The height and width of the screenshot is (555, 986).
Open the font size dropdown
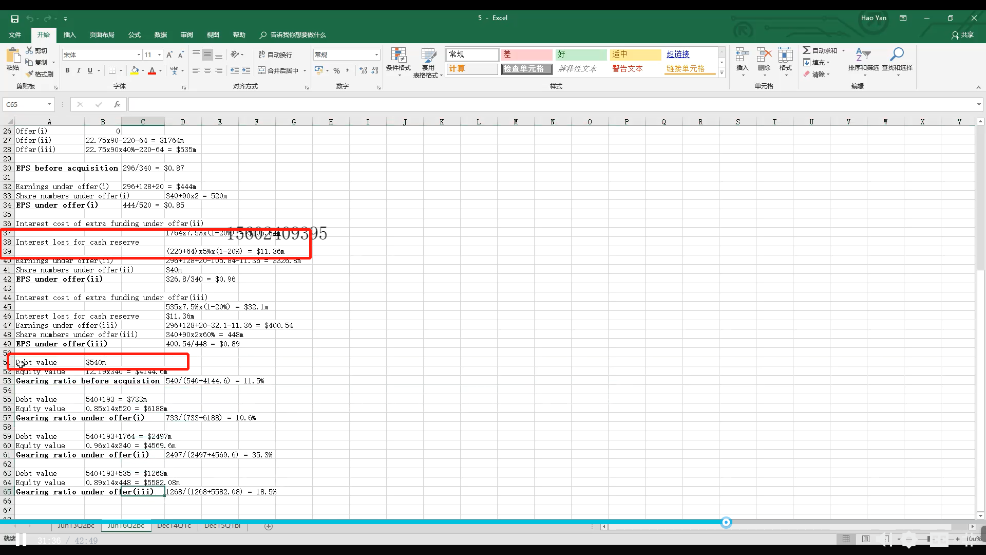coord(160,54)
